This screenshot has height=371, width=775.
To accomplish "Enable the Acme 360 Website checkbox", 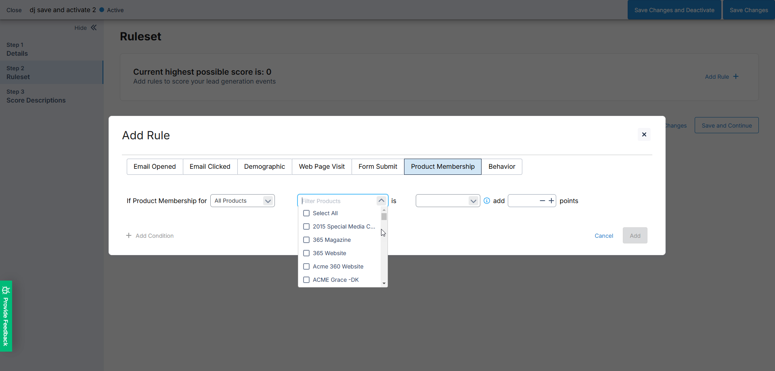I will (x=306, y=266).
